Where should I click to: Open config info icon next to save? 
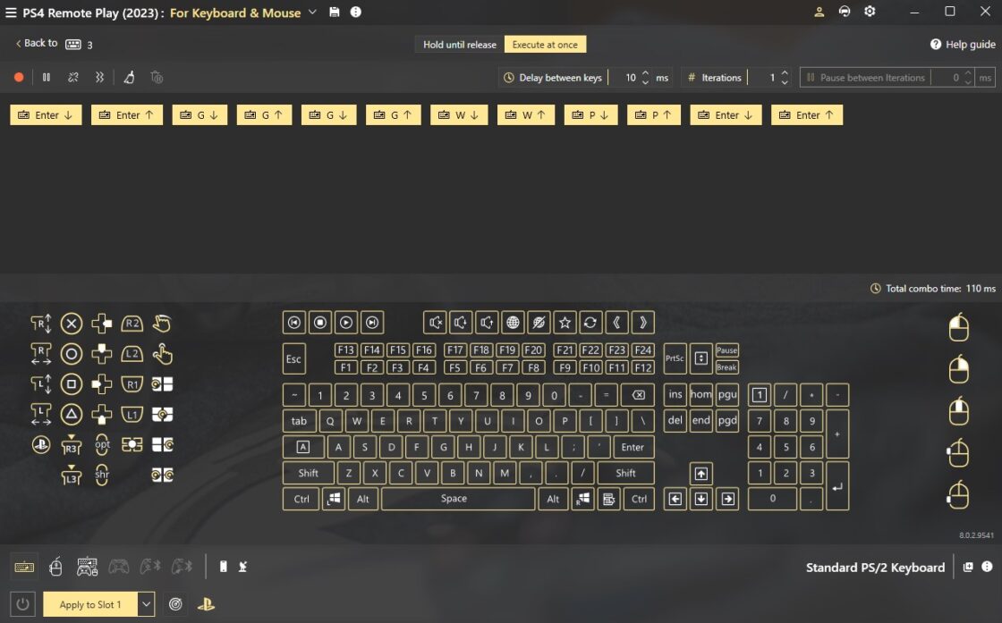pyautogui.click(x=356, y=12)
